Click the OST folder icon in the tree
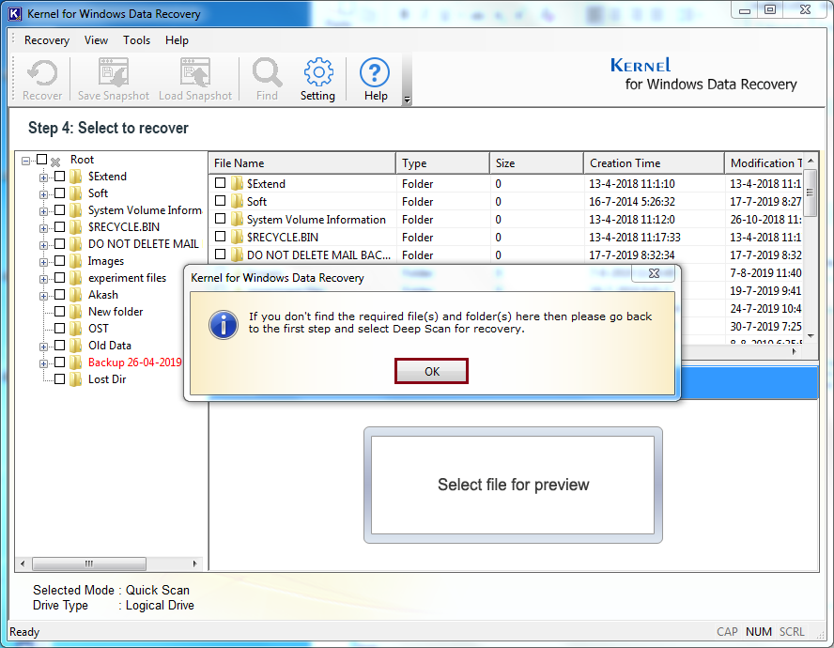The image size is (834, 648). point(76,329)
